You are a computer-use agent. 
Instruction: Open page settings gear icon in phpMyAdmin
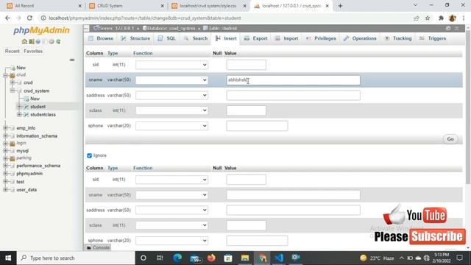[448, 28]
